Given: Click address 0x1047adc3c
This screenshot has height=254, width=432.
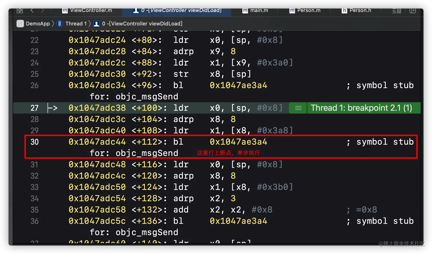Looking at the screenshot, I should (97, 119).
